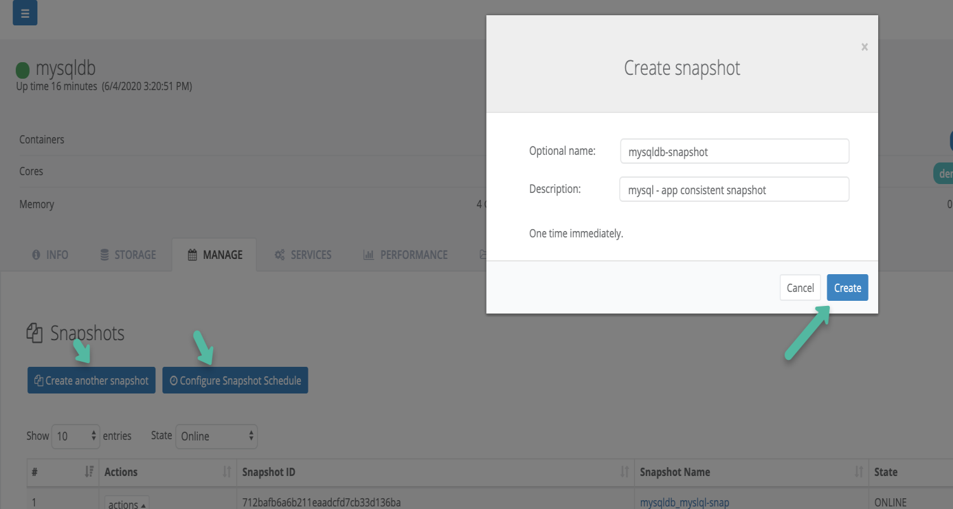This screenshot has width=953, height=509.
Task: Click the Cores row label
Action: coord(31,171)
